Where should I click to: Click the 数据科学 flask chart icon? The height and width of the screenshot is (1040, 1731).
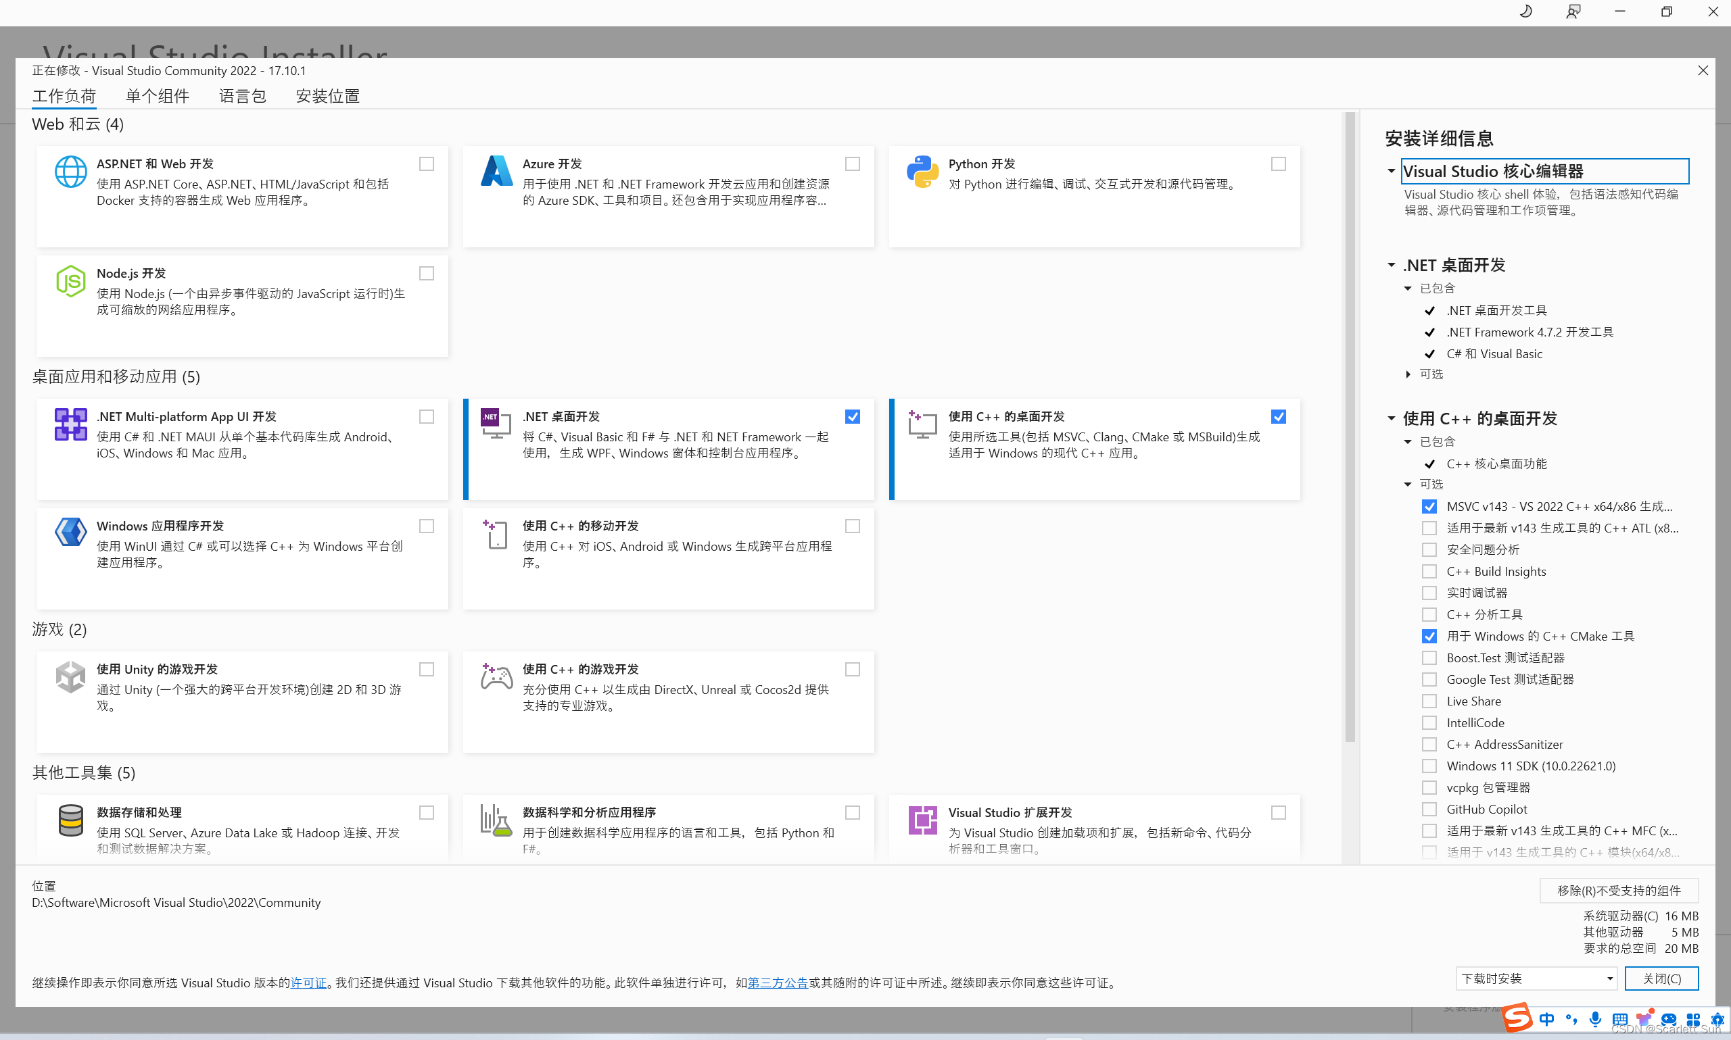[496, 820]
